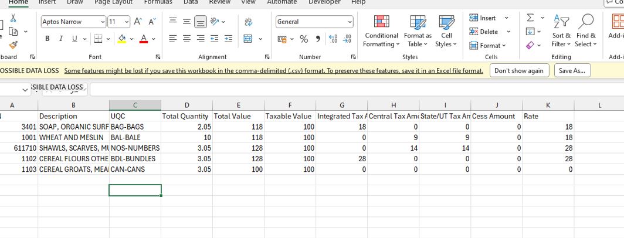This screenshot has width=624, height=238.
Task: Click the Save As... button
Action: 572,70
